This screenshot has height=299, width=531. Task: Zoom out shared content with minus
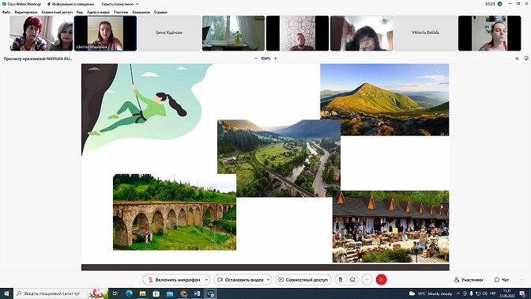click(256, 59)
